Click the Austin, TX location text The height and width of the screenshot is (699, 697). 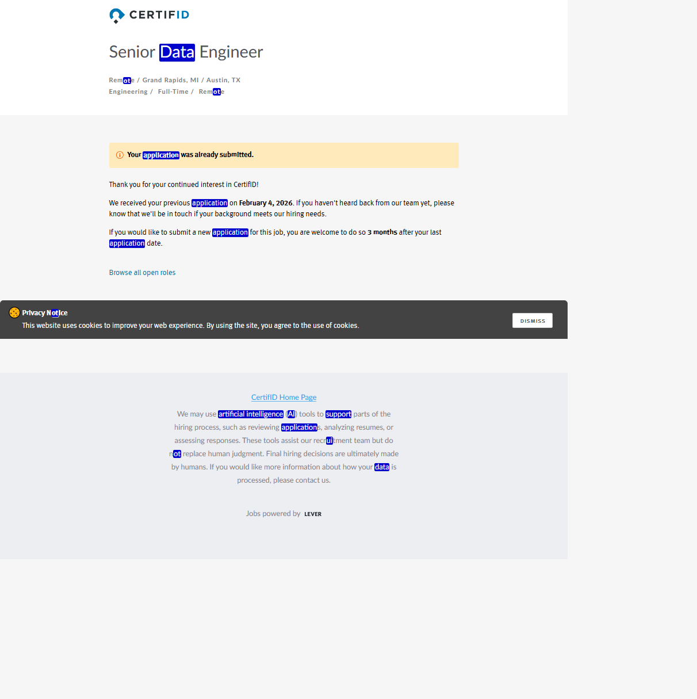click(x=223, y=81)
